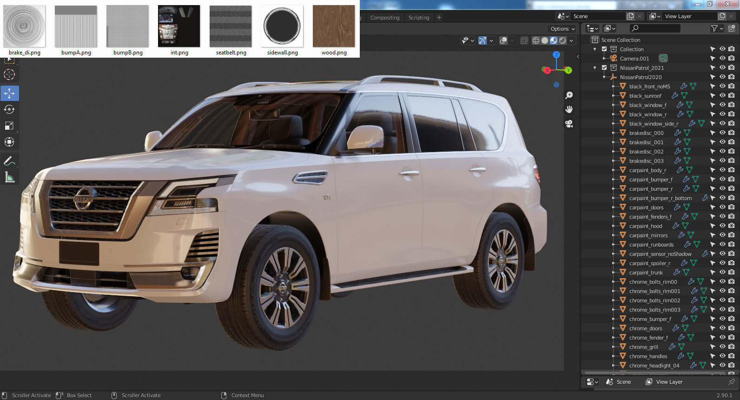Select chrome_bumper_f in the outliner
Viewport: 740px width, 400px height.
[x=650, y=319]
